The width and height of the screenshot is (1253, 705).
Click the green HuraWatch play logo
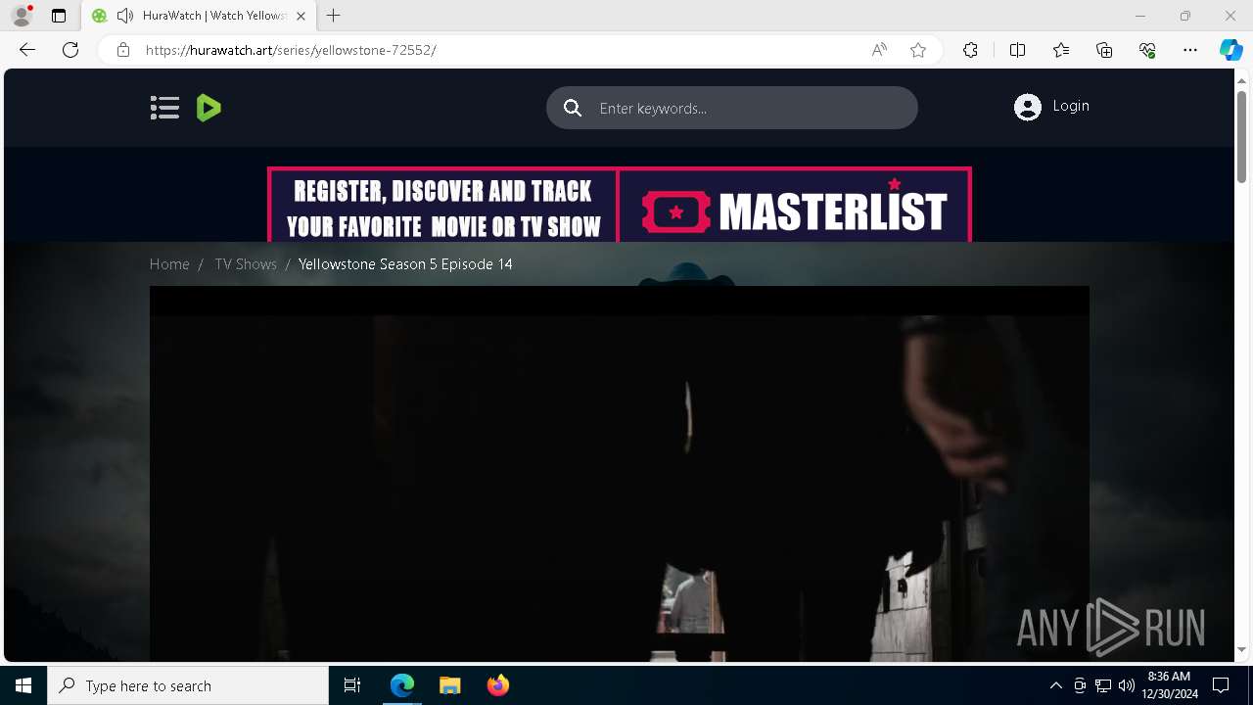click(209, 108)
